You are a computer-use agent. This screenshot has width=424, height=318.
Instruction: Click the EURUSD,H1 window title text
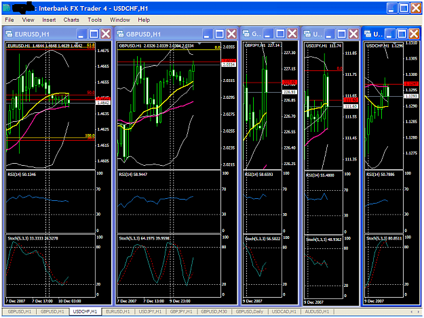32,35
